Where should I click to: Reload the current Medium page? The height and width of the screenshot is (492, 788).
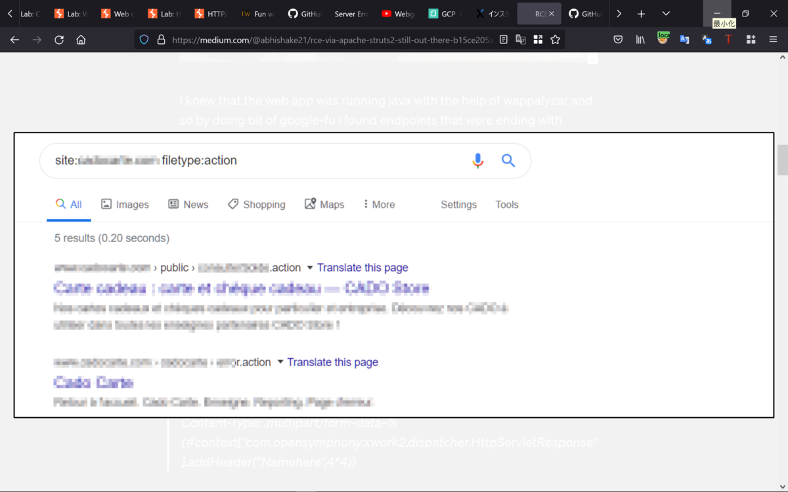point(59,40)
